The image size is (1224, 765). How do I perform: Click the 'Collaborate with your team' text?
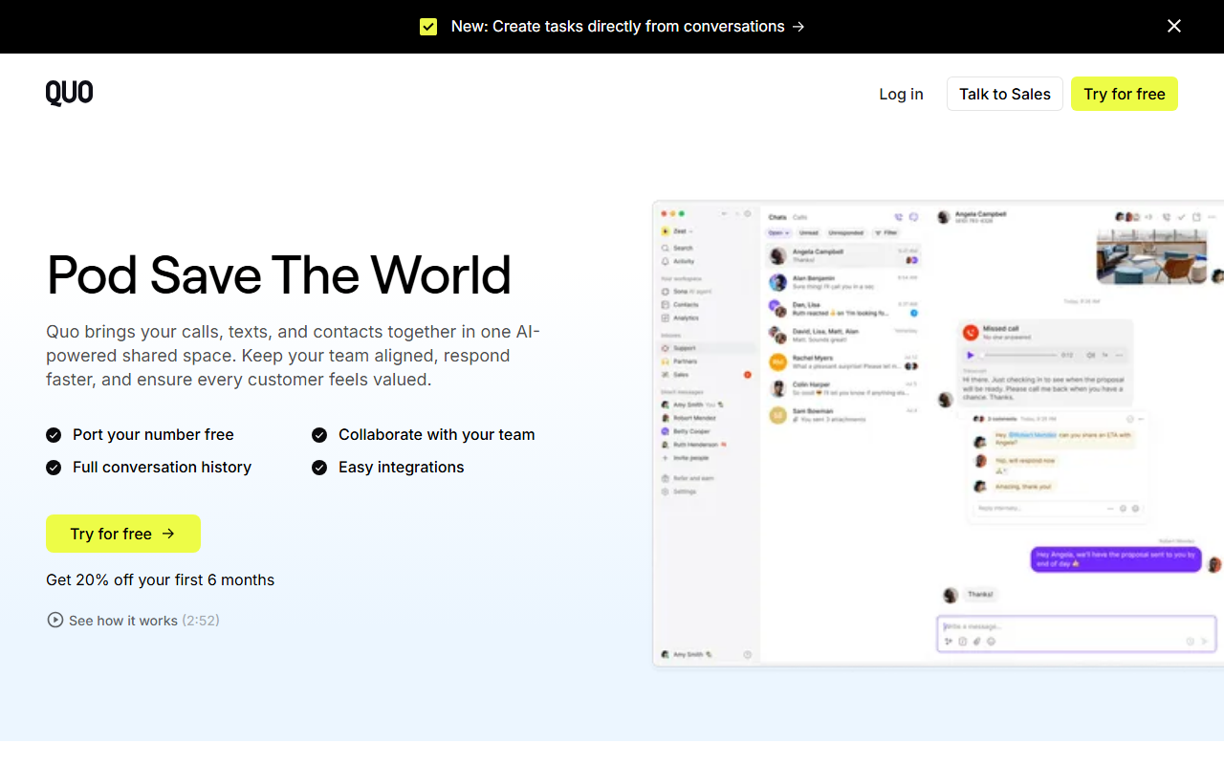tap(437, 435)
